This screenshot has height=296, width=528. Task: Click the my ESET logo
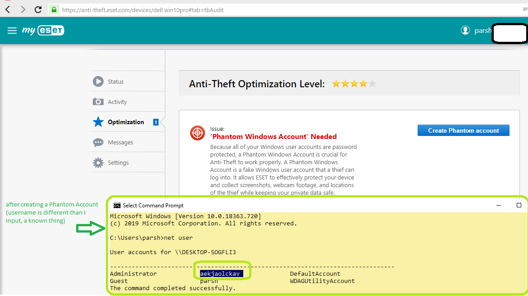(43, 30)
